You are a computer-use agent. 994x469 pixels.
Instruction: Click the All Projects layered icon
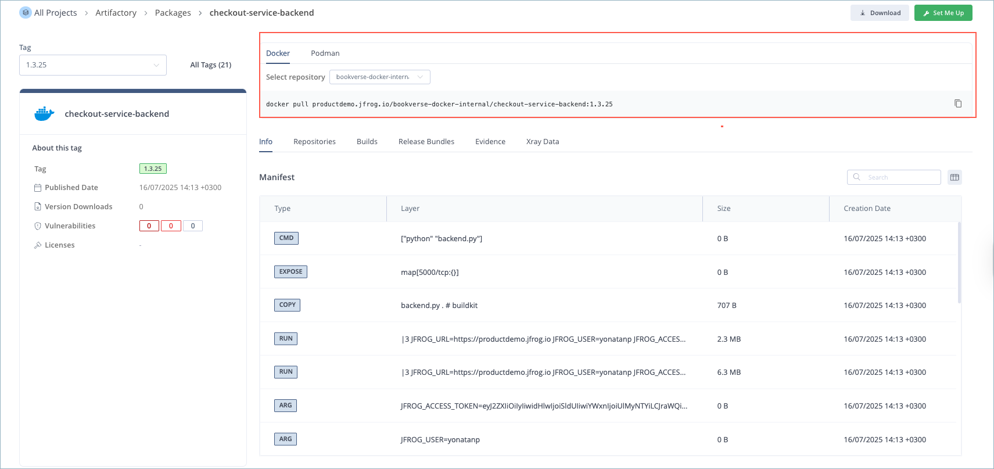coord(26,12)
